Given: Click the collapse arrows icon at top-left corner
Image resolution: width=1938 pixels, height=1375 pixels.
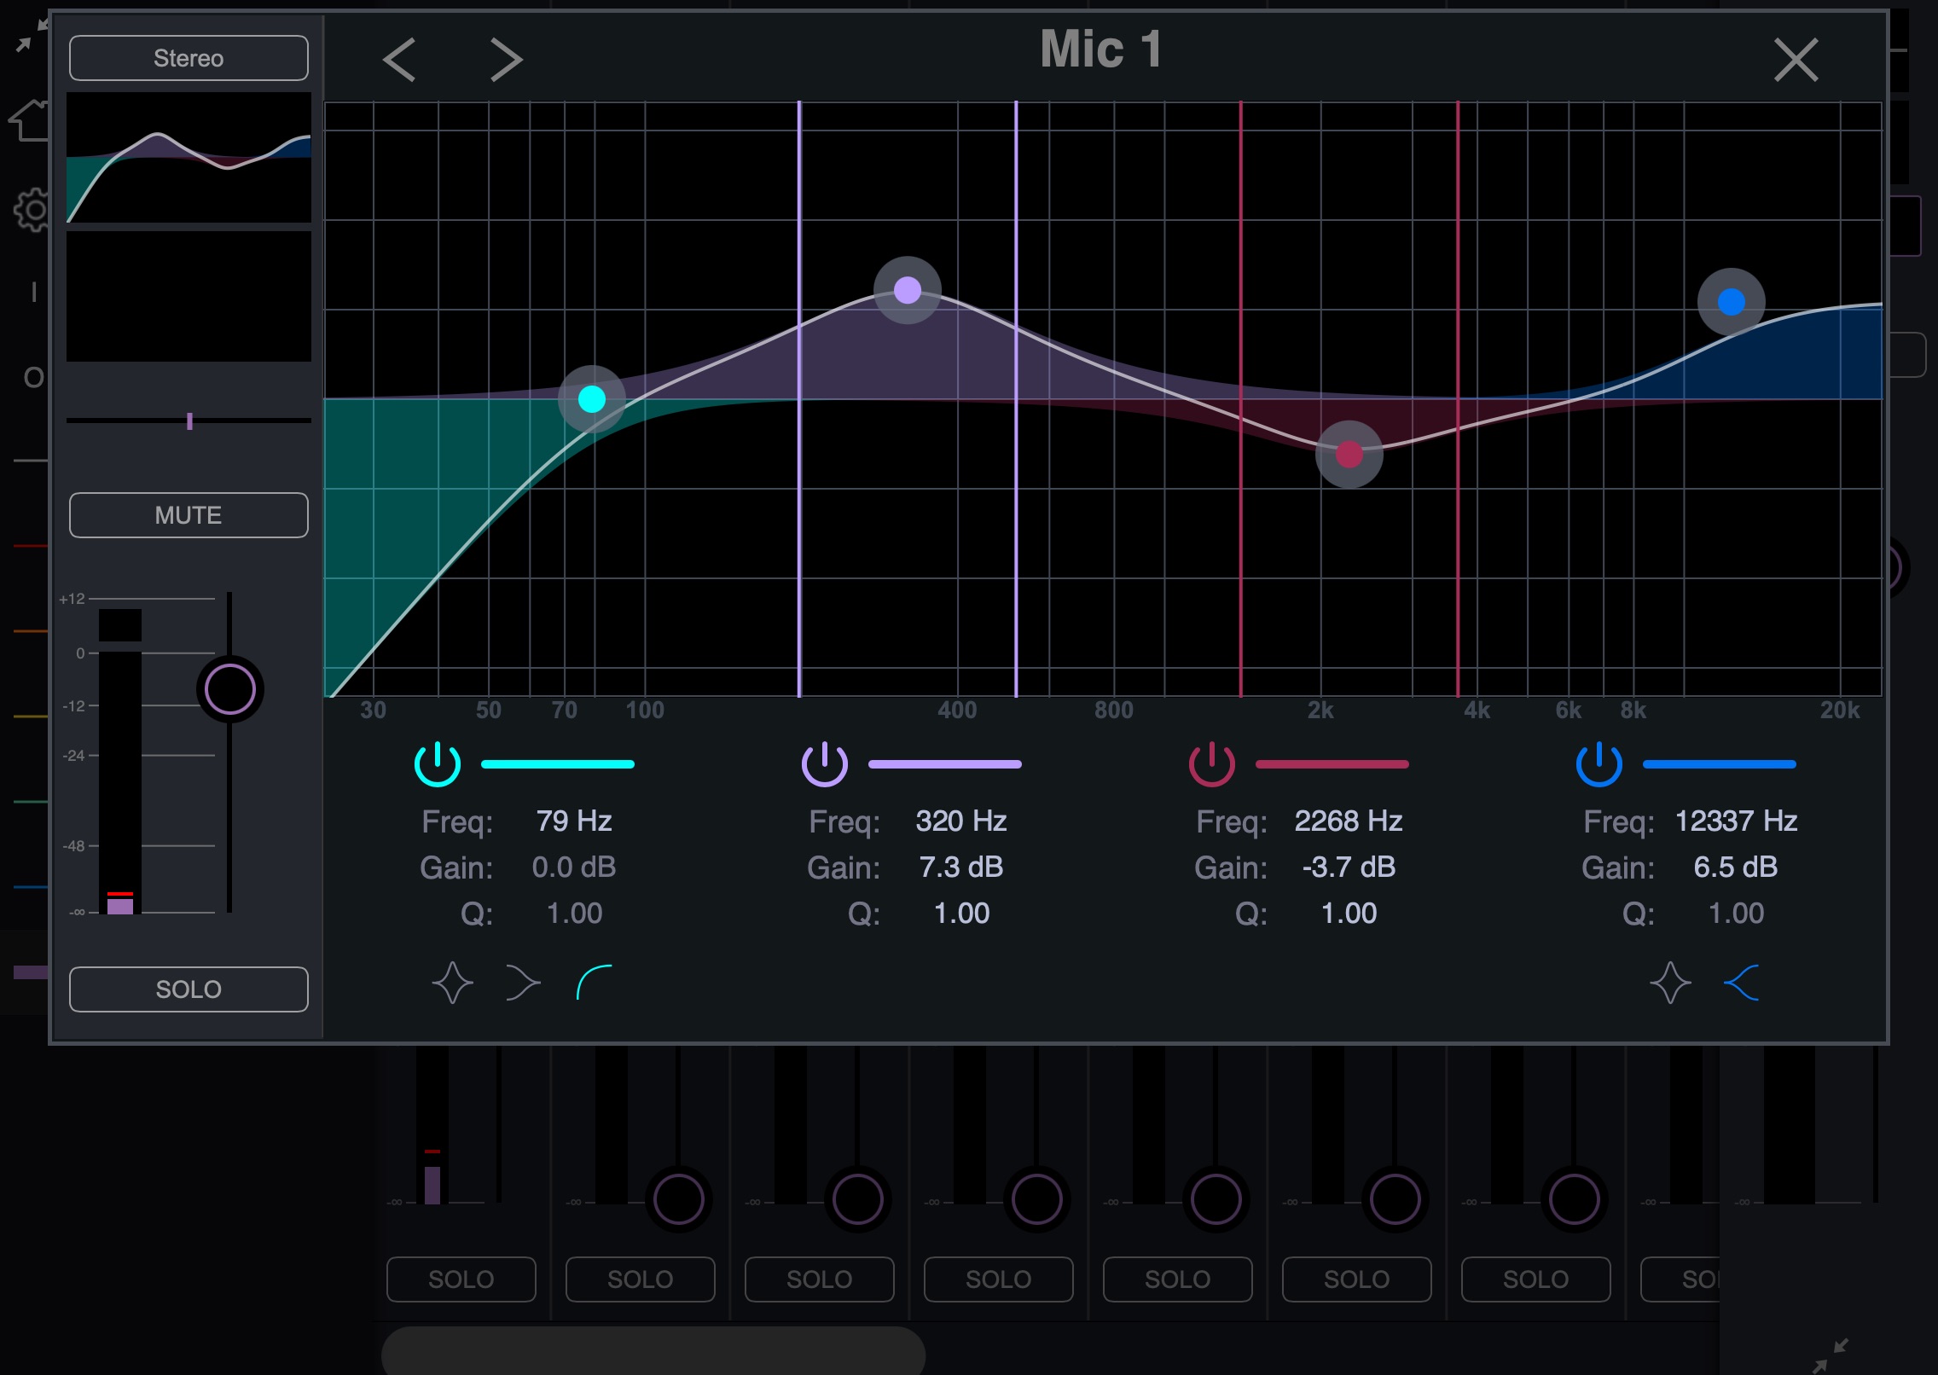Looking at the screenshot, I should (31, 36).
